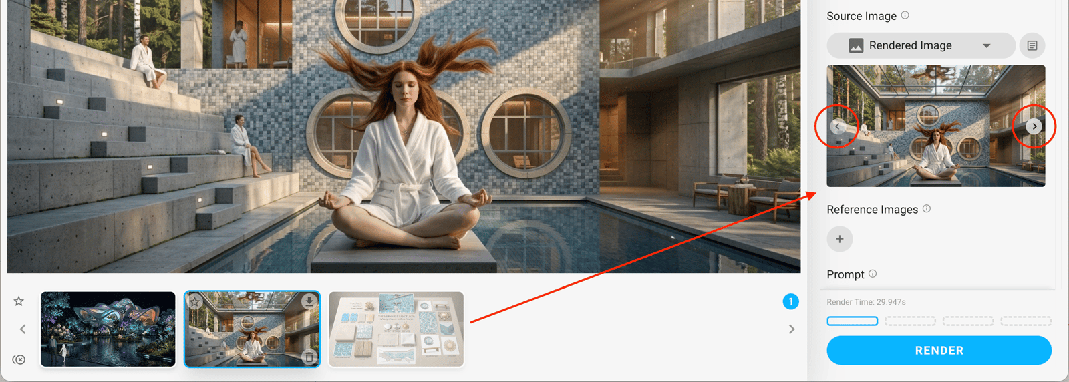Click the source image preview in side panel
The height and width of the screenshot is (382, 1069).
(935, 126)
